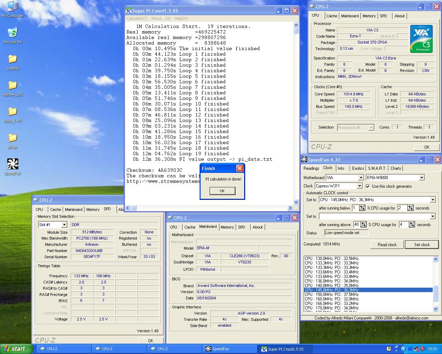Screen dimensions: 442x354
Task: Open the EPIA M9000 model dropdown
Action: click(395, 178)
